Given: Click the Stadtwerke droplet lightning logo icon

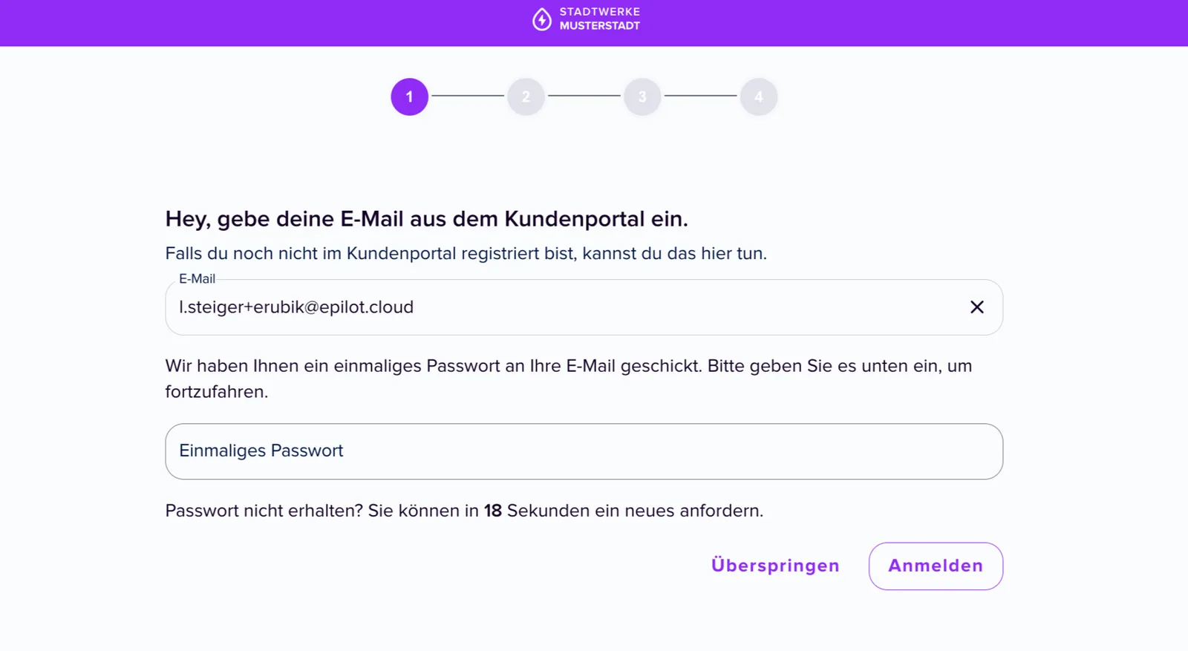Looking at the screenshot, I should [542, 19].
